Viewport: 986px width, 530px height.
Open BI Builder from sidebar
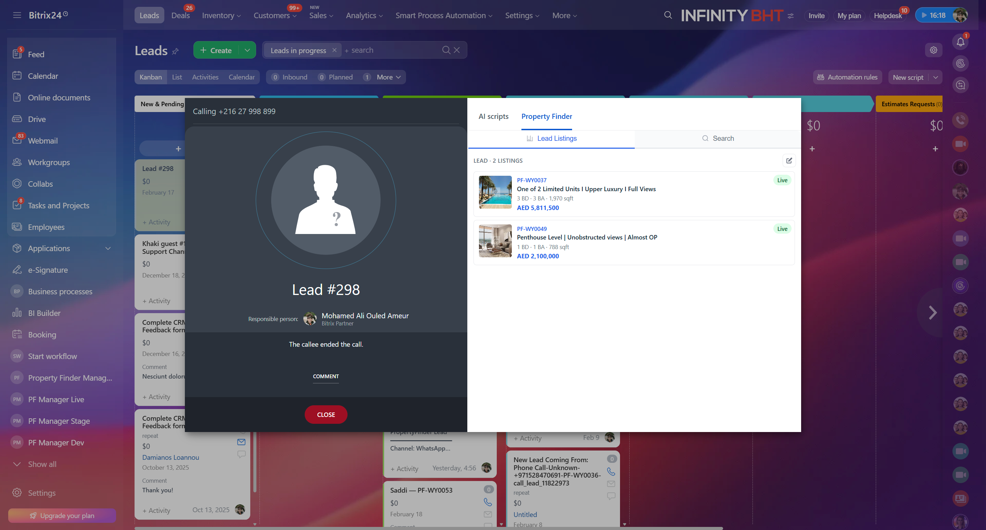coord(44,313)
